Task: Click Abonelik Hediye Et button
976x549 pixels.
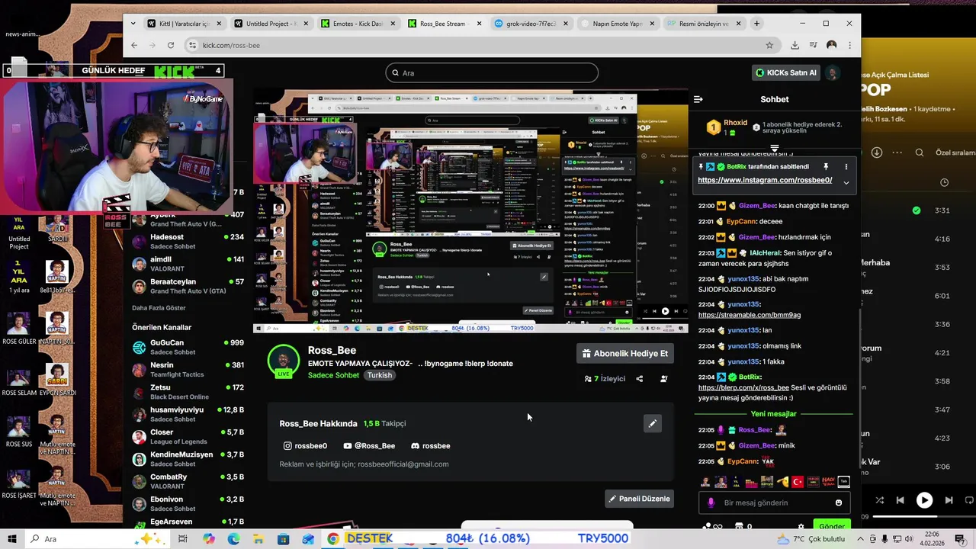Action: point(625,354)
